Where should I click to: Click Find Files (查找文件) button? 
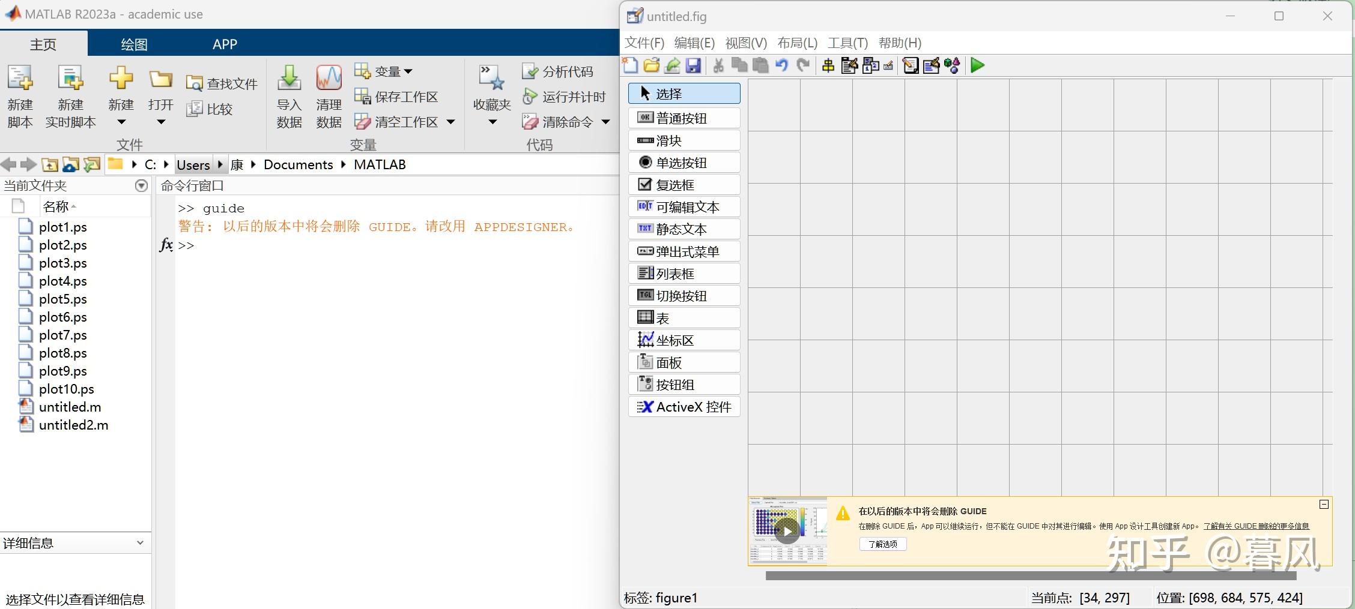[222, 83]
